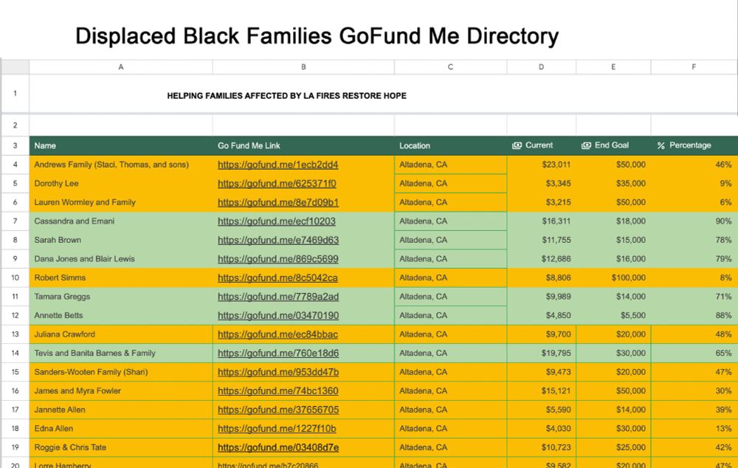This screenshot has height=468, width=738.
Task: Select column B header
Action: click(x=303, y=67)
